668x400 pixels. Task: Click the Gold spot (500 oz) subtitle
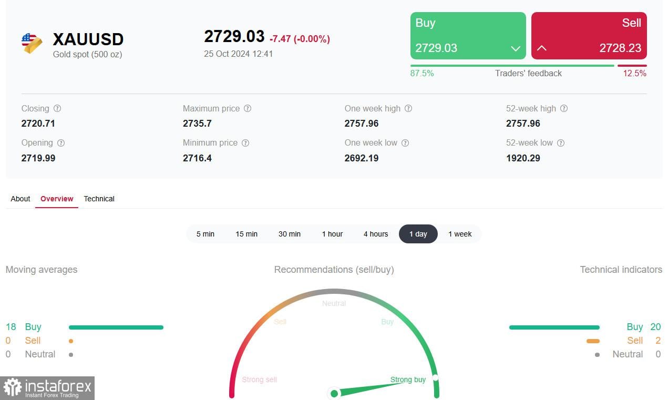(x=87, y=54)
